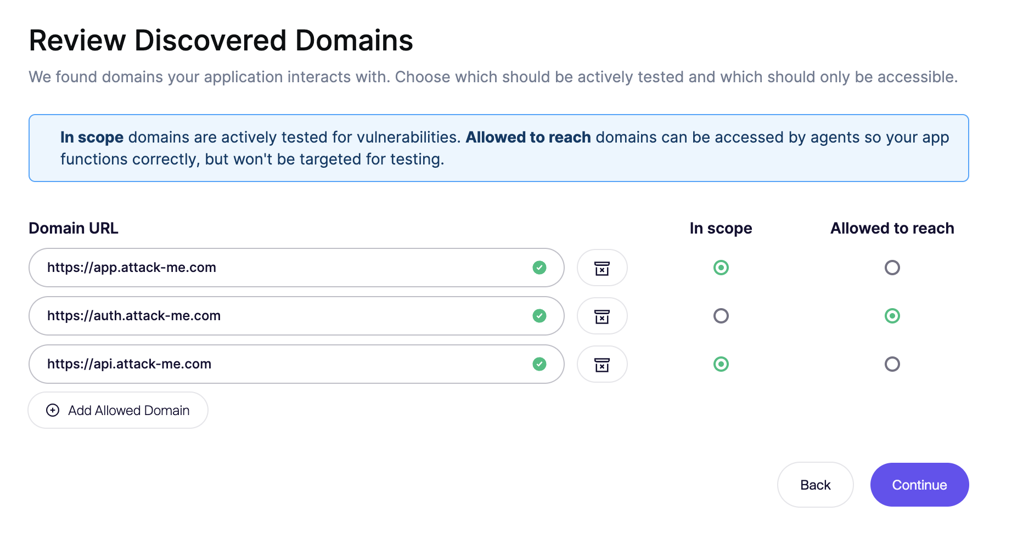
Task: Click validation checkmark for auth.attack-me.com
Action: (539, 316)
